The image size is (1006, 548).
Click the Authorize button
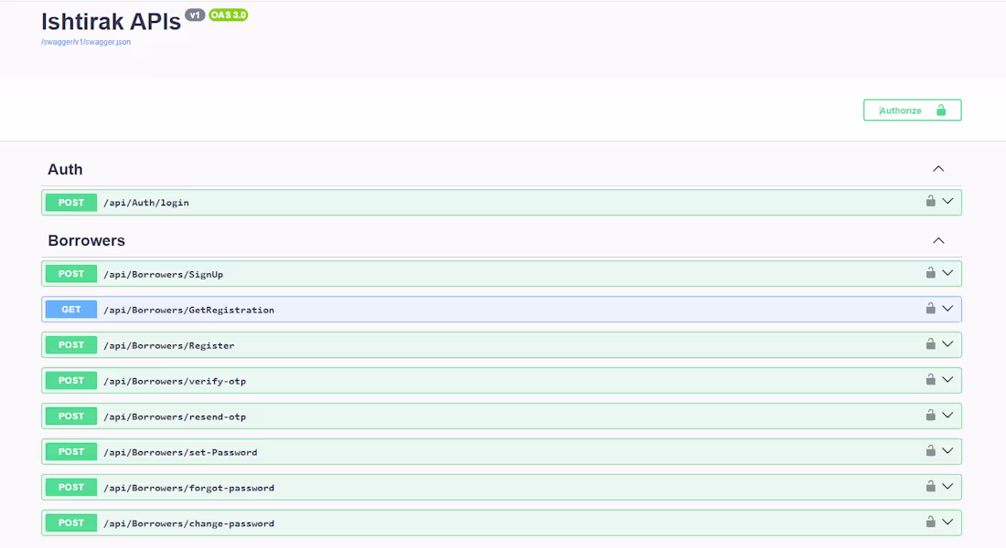coord(912,111)
